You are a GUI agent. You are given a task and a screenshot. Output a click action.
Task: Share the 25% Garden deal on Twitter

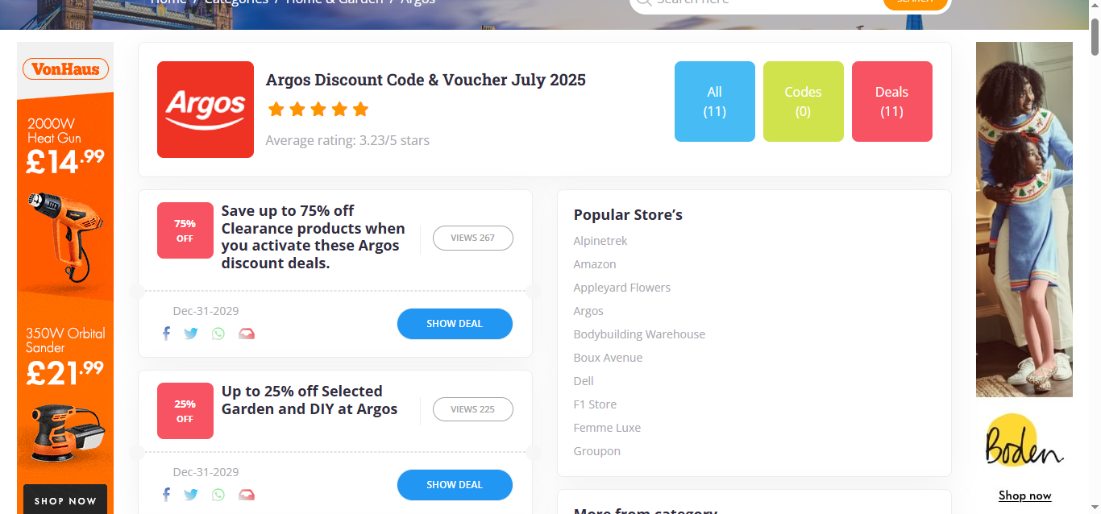[191, 495]
